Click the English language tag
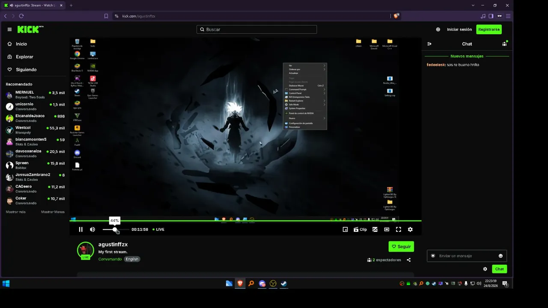The width and height of the screenshot is (548, 308). coord(132,259)
